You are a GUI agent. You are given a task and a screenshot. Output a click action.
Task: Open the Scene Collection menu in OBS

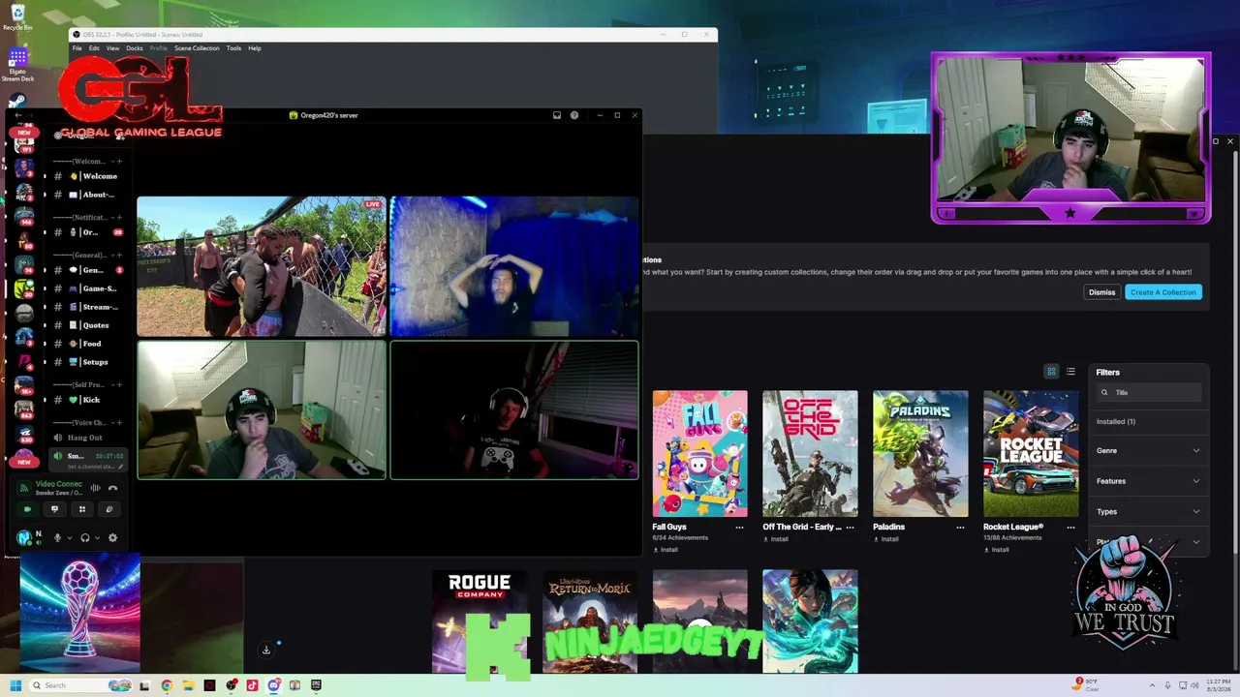197,48
